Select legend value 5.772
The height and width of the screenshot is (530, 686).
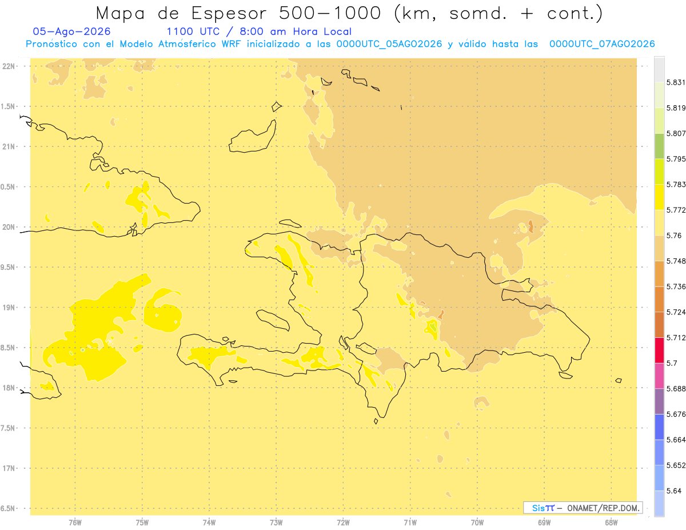pos(676,210)
